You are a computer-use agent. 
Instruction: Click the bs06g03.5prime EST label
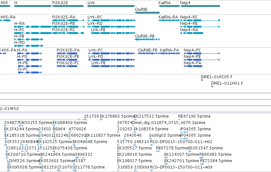(165, 136)
